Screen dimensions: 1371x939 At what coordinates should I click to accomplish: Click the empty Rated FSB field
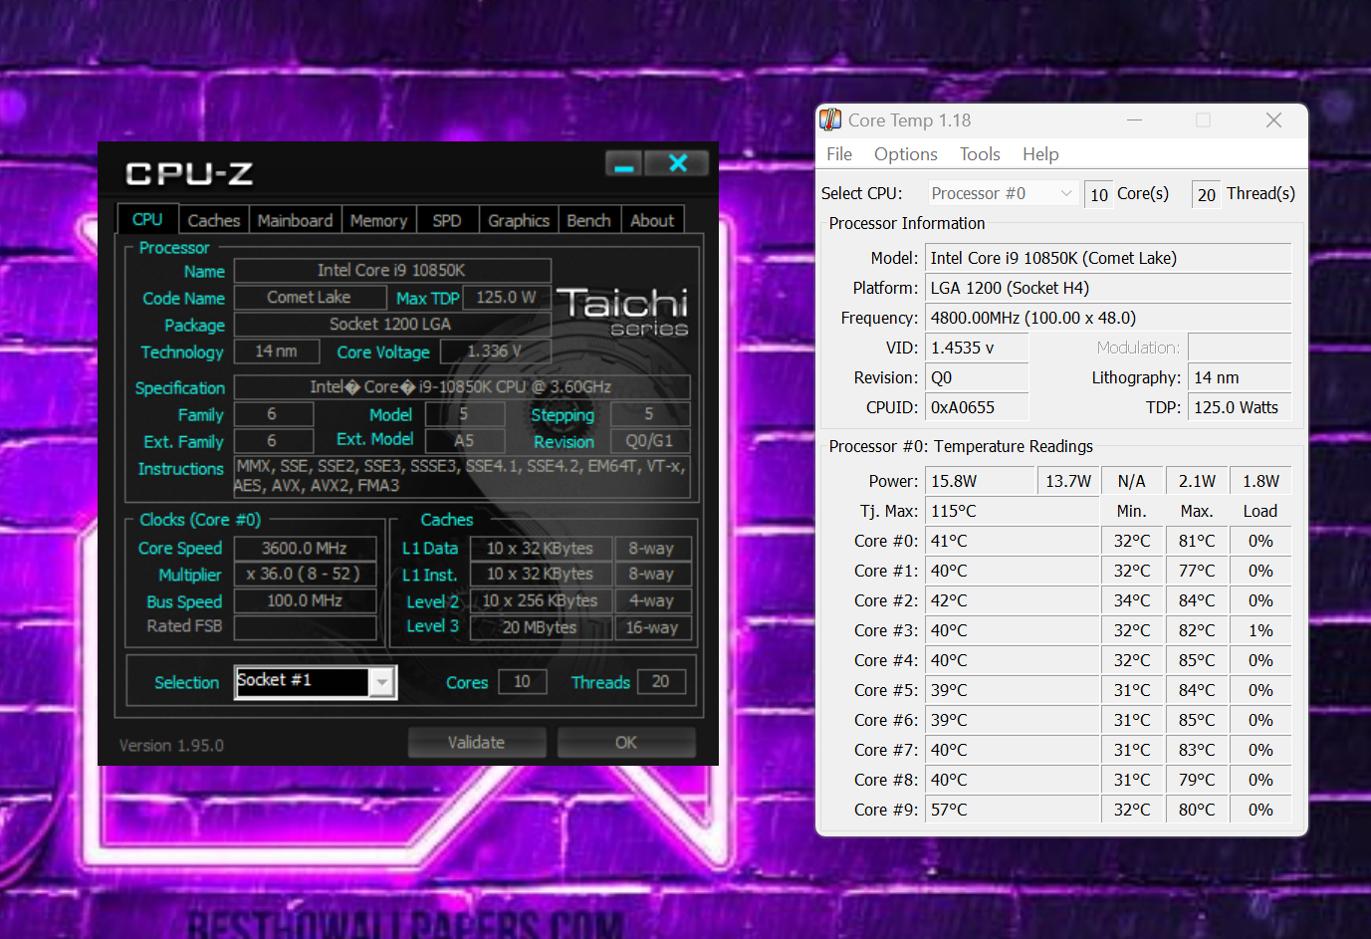click(x=305, y=627)
